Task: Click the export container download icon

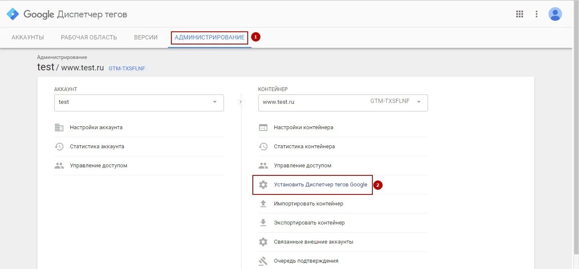Action: point(263,223)
